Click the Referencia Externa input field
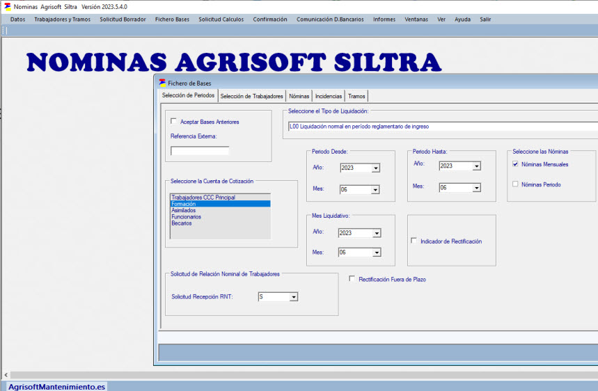This screenshot has height=391, width=598. (x=200, y=151)
